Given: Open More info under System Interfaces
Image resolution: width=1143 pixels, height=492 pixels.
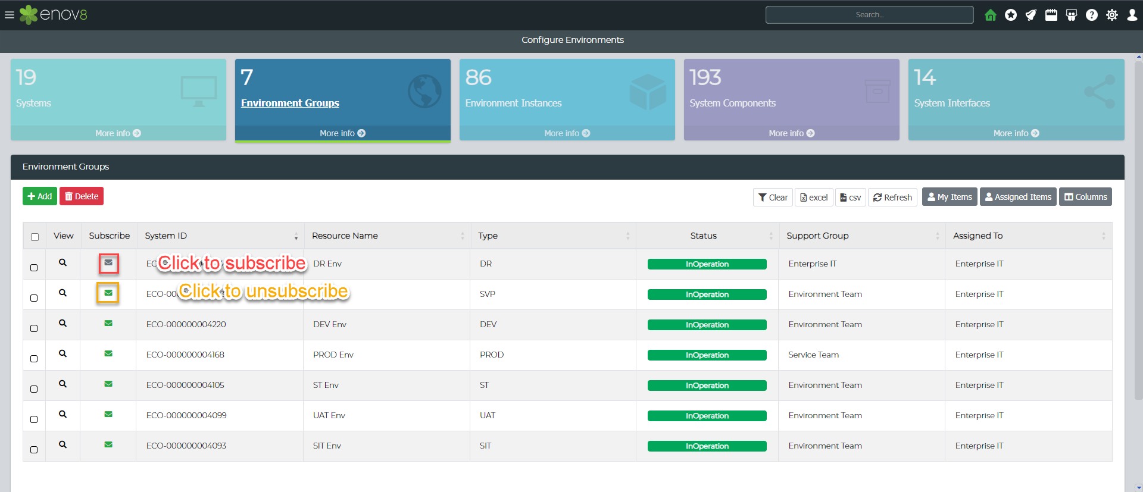Looking at the screenshot, I should (x=1016, y=133).
